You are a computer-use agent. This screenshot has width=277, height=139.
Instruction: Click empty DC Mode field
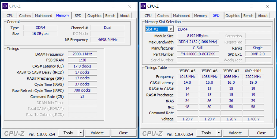[x=108, y=34]
